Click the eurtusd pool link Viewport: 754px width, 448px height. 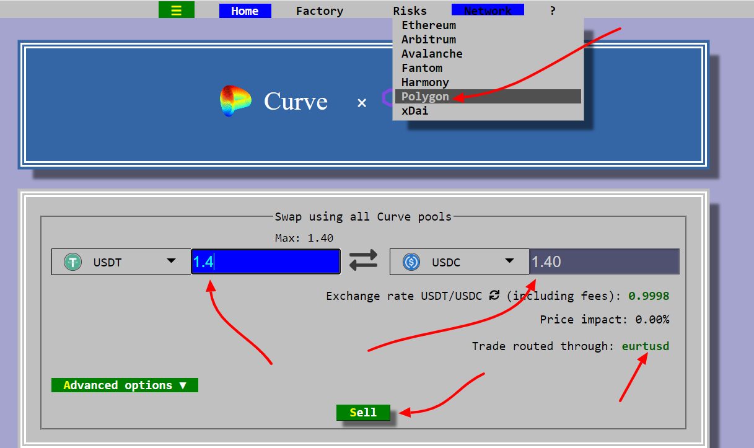(646, 346)
